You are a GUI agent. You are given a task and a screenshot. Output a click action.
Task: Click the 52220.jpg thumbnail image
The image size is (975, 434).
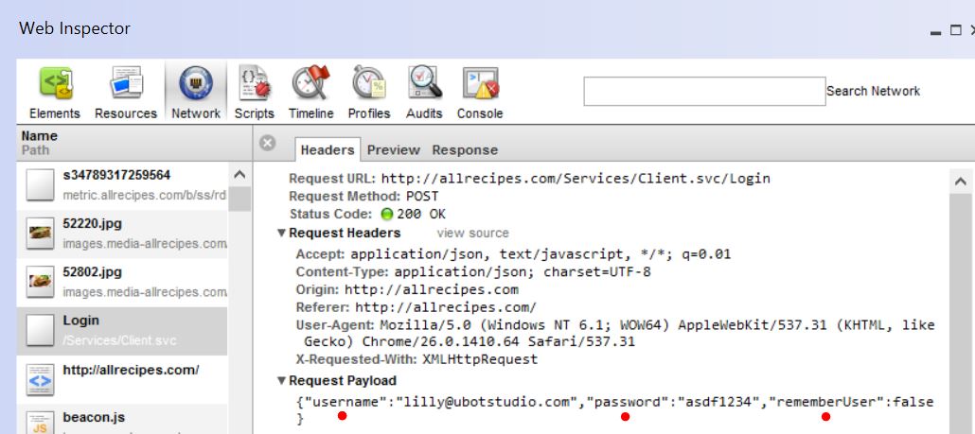(41, 234)
